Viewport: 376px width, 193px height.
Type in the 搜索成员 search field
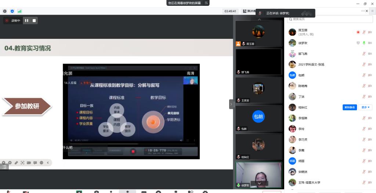[323, 19]
